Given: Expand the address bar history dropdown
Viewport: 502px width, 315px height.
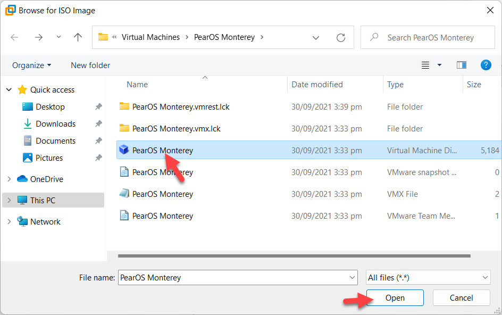Looking at the screenshot, I should point(316,37).
